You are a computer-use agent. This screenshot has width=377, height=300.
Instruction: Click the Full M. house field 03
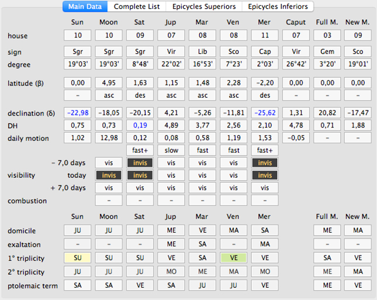[327, 35]
